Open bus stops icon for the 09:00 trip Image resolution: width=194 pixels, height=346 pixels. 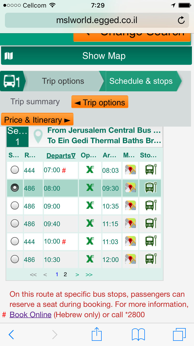click(x=151, y=206)
